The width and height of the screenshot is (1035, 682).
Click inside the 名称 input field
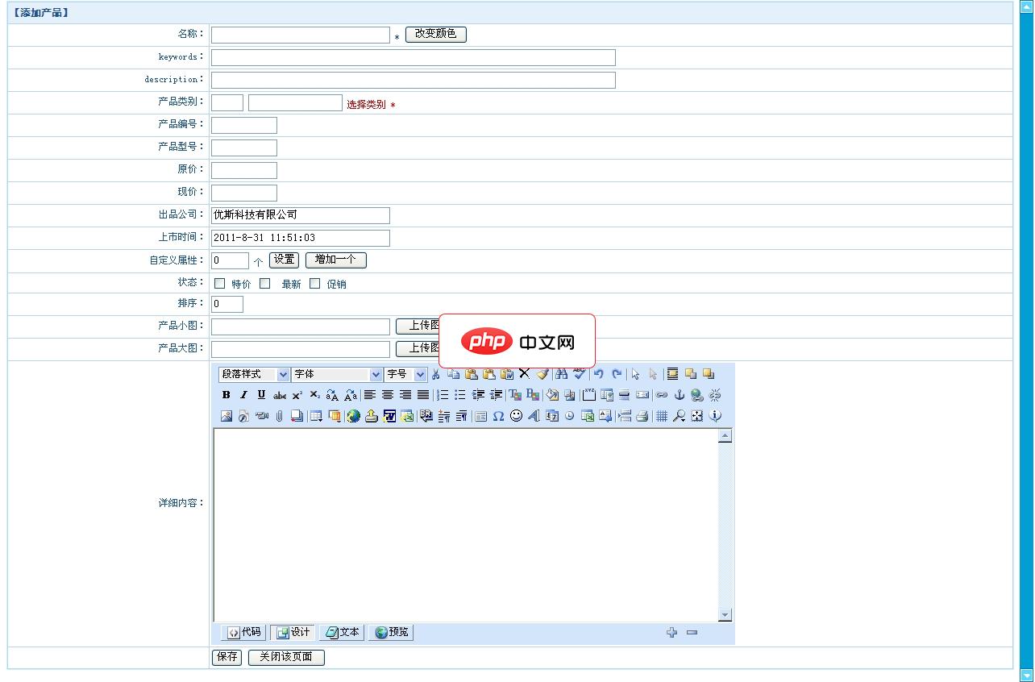tap(298, 35)
